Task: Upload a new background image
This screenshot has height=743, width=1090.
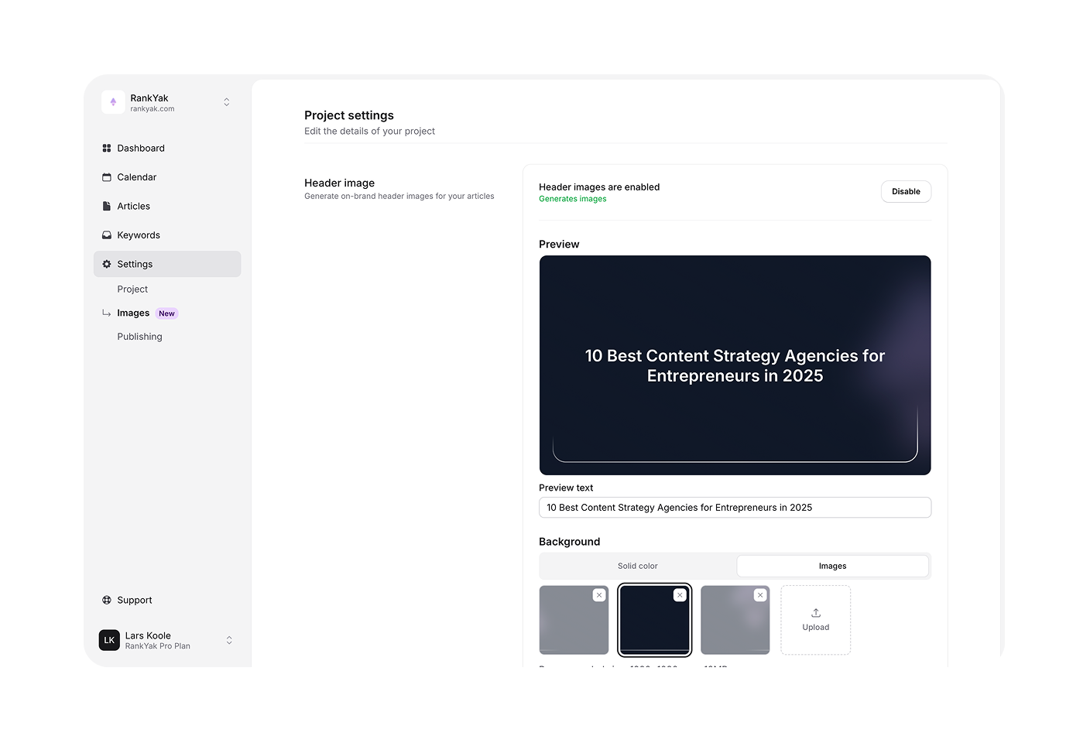Action: pyautogui.click(x=815, y=620)
